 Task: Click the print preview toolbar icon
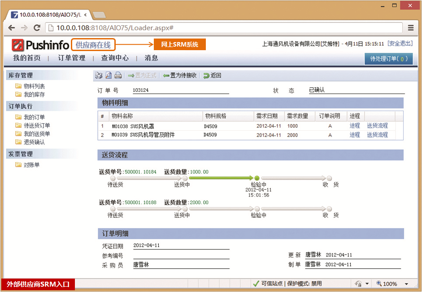coord(109,76)
